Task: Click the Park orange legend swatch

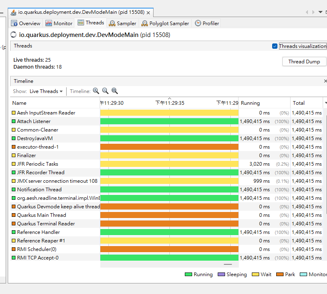Action: coord(280,275)
